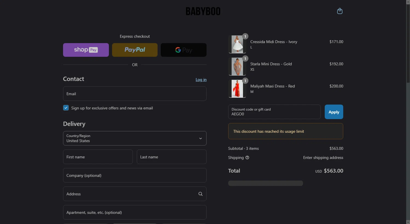The image size is (410, 224).
Task: Open the Country/Region dropdown
Action: coord(135,138)
